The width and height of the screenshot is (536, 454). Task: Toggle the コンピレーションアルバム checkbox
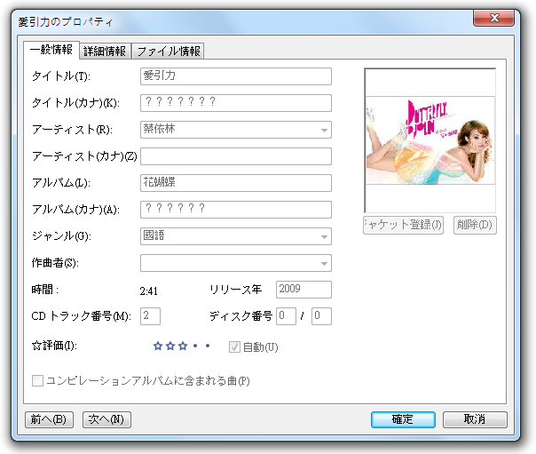pos(37,381)
